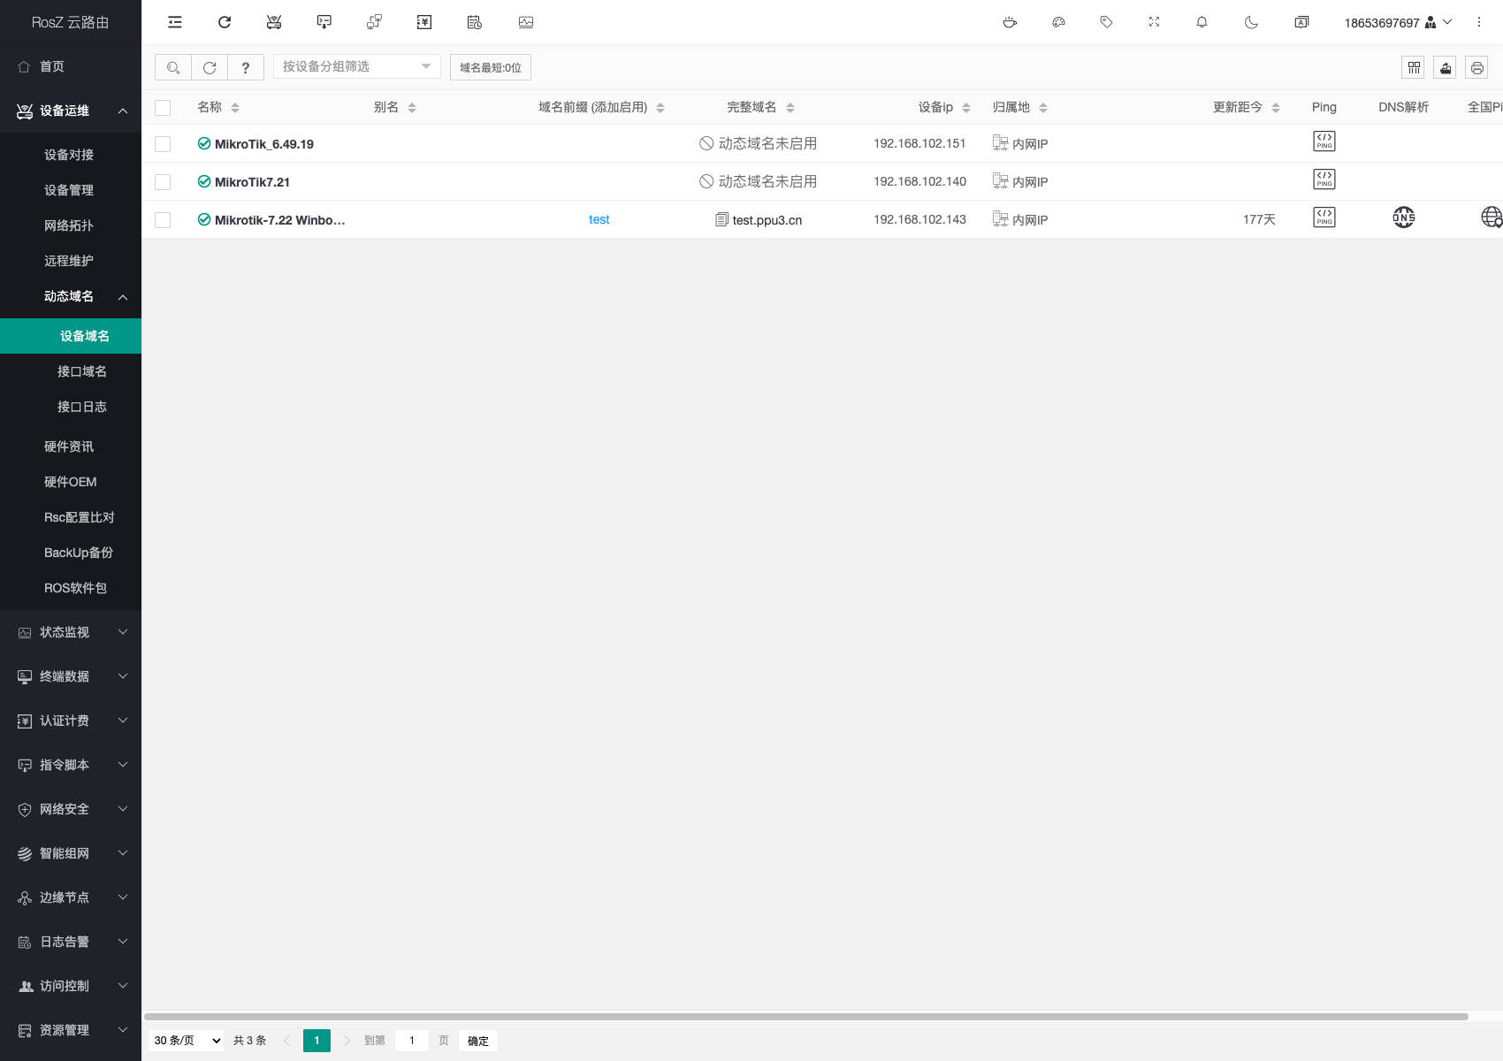This screenshot has width=1503, height=1061.
Task: Click the Ping icon for MikroTik_6.49.19
Action: tap(1324, 141)
